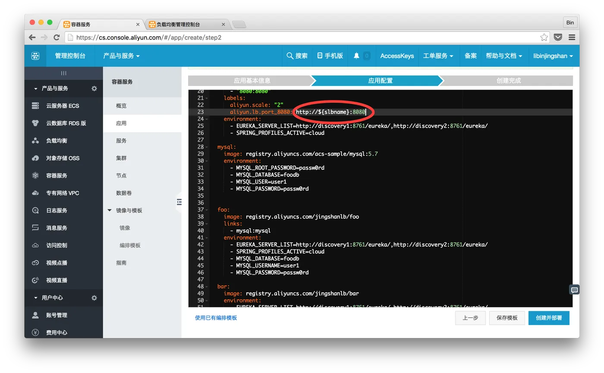Collapse the 用户中心 sidebar section

[36, 298]
